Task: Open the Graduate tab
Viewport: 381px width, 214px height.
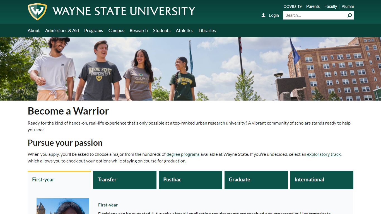Action: pos(256,180)
